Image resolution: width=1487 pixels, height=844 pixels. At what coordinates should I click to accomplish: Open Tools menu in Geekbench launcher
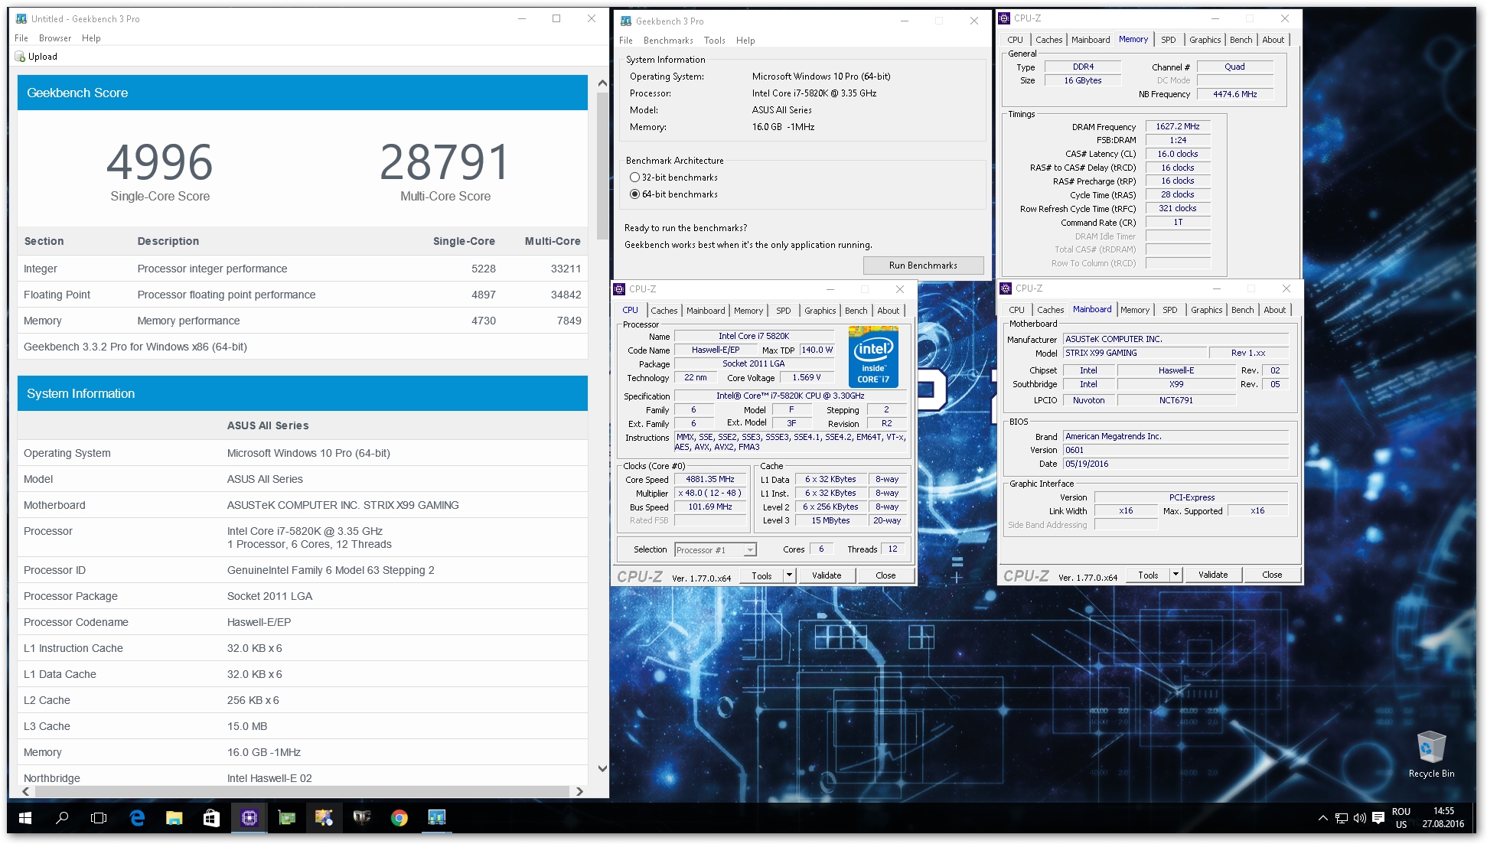pyautogui.click(x=715, y=41)
